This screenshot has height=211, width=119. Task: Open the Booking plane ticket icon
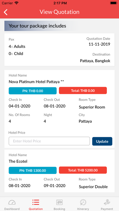tap(59, 202)
